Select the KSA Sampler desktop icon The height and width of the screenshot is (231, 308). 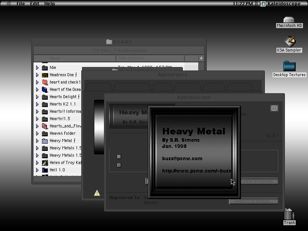pos(290,42)
